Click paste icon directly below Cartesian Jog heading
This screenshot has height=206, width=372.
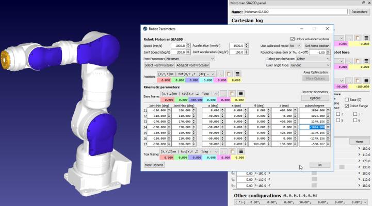click(x=358, y=38)
